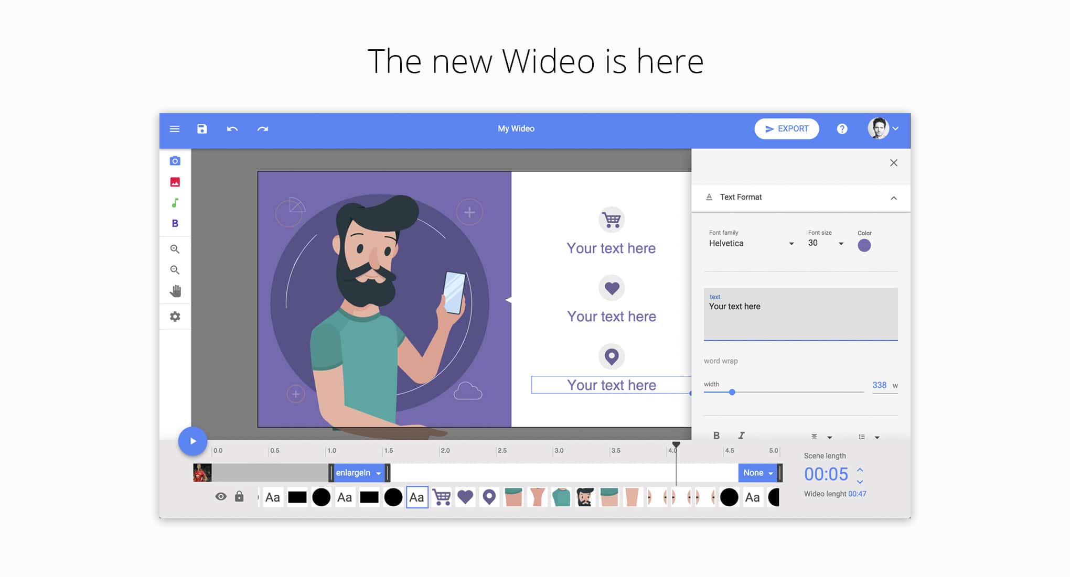Viewport: 1070px width, 577px height.
Task: Toggle element visibility with the eye icon
Action: pos(221,496)
